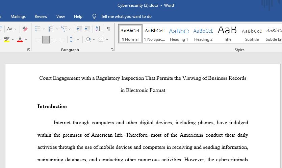Apply the yellow Text Highlight Color
The width and height of the screenshot is (282, 168).
(x=7, y=39)
